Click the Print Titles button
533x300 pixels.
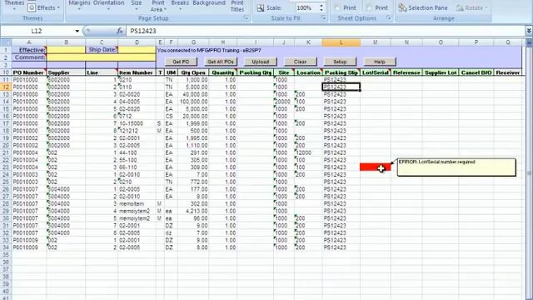tap(237, 6)
